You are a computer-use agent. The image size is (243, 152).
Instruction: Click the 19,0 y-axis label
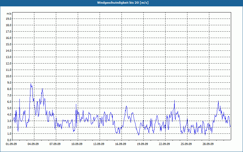[x=9, y=19]
